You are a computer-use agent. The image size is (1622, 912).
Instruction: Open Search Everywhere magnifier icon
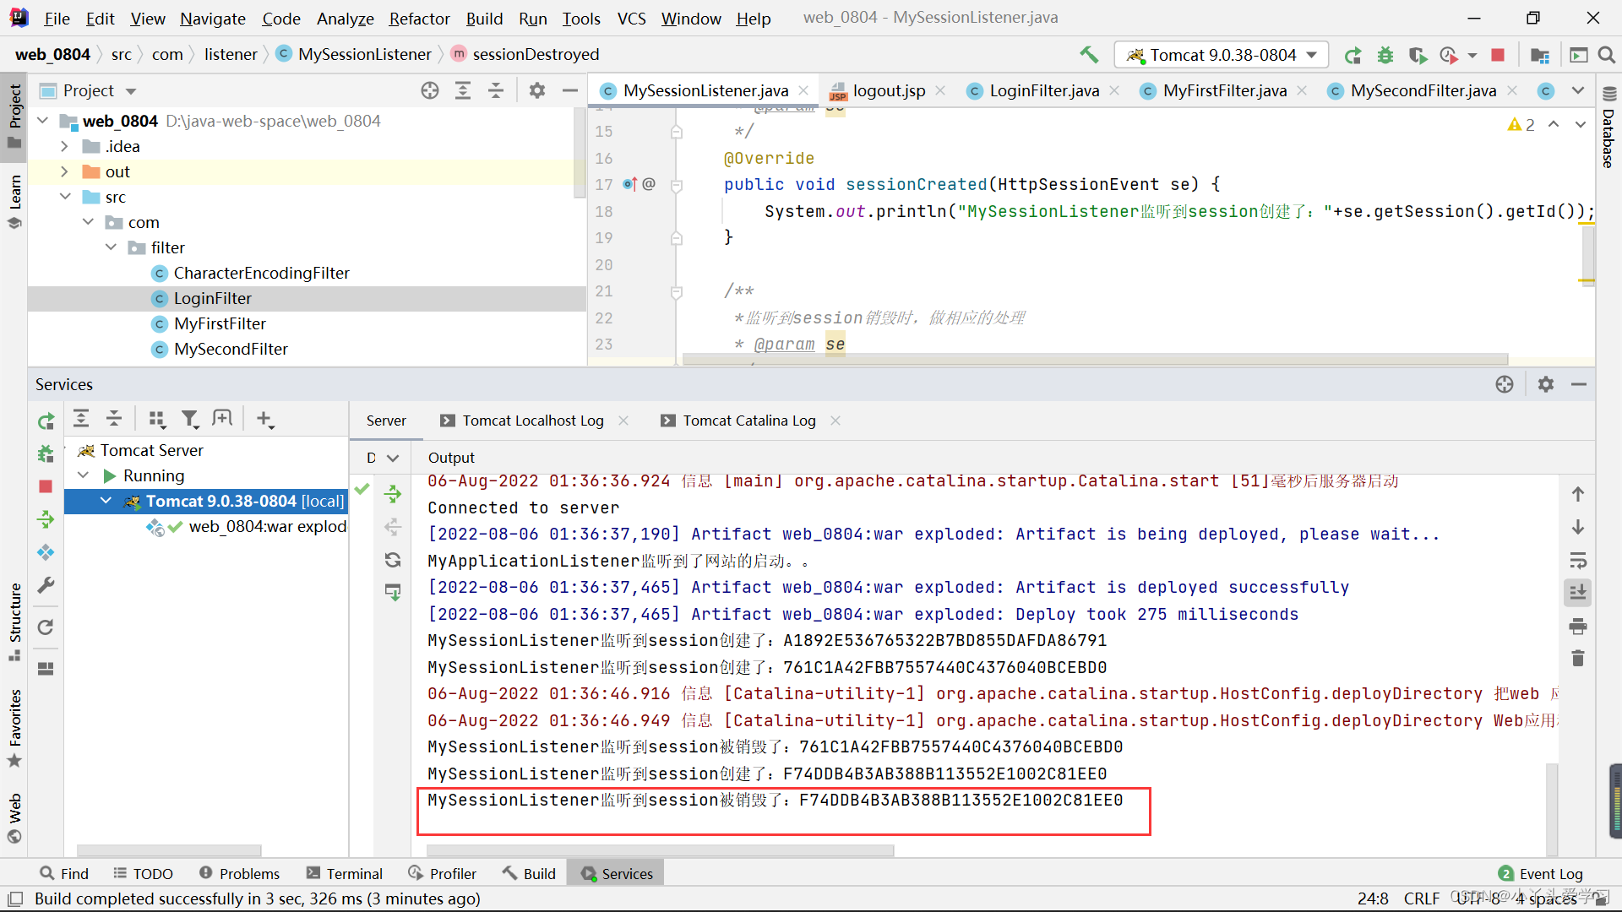tap(1607, 55)
